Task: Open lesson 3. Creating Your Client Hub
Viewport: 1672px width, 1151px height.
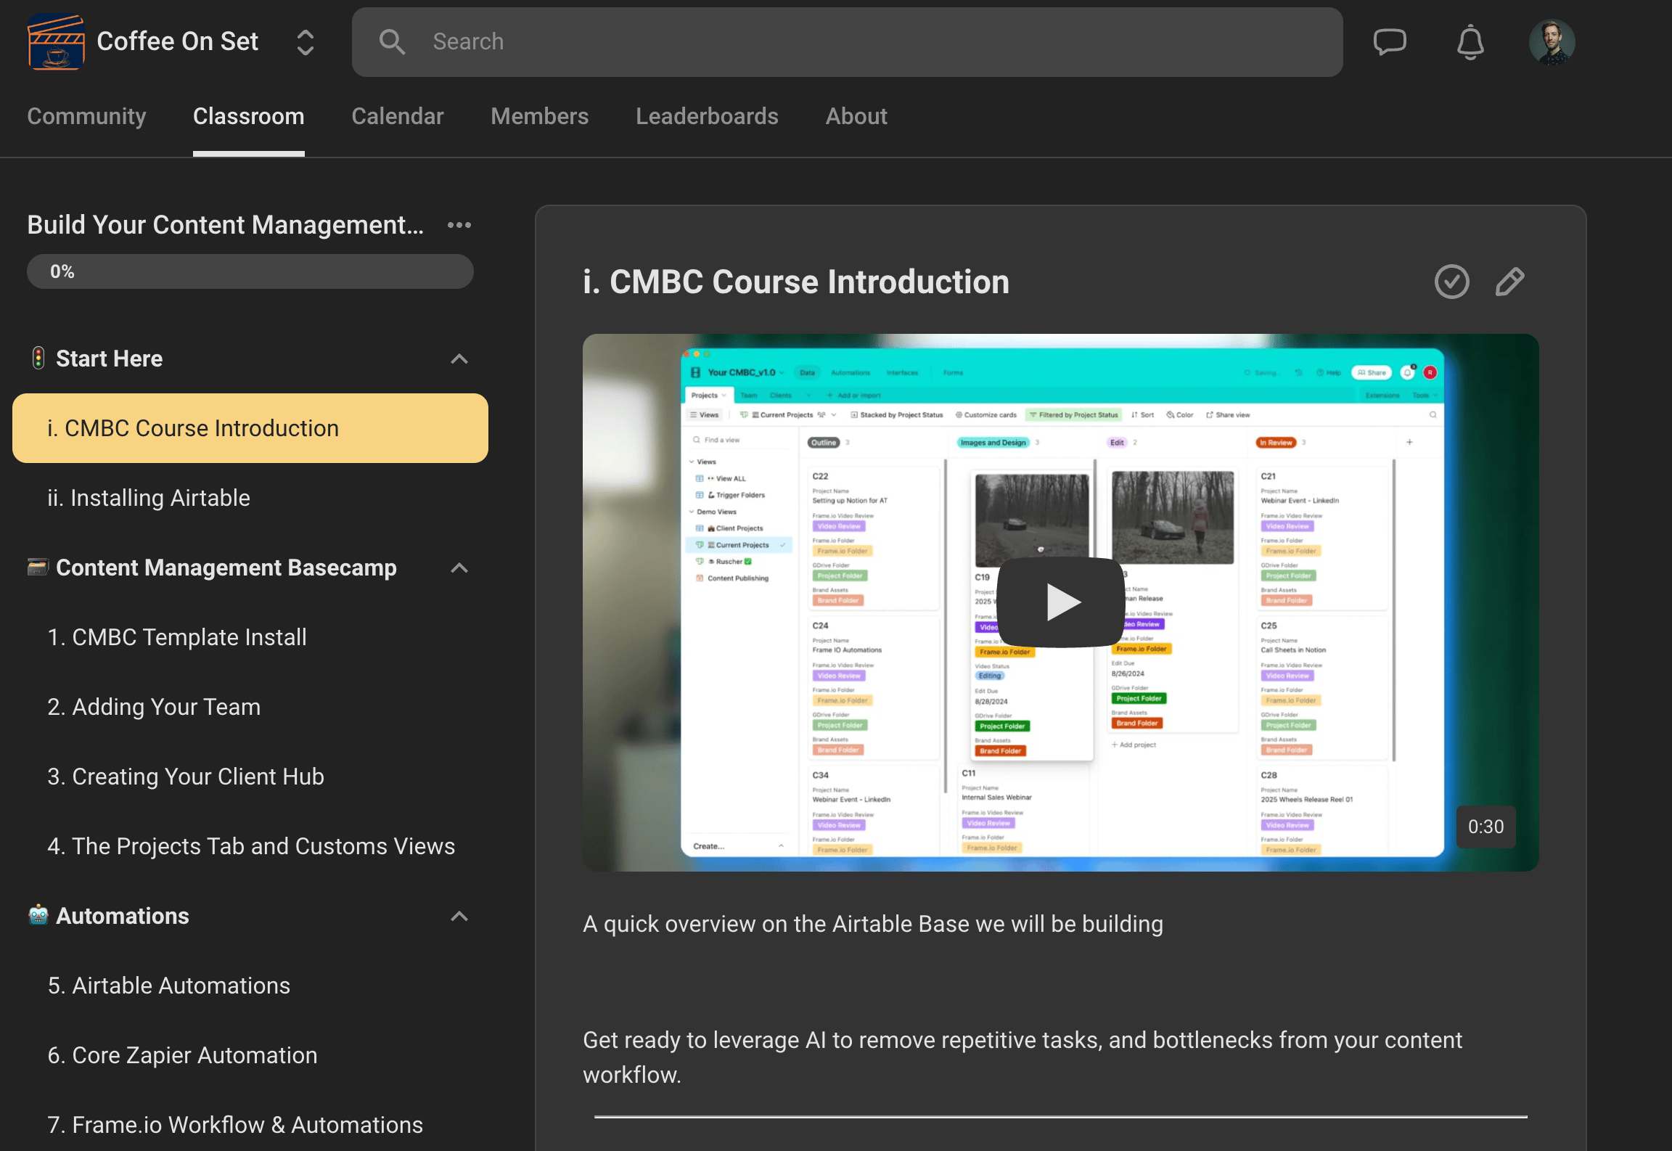Action: point(250,777)
